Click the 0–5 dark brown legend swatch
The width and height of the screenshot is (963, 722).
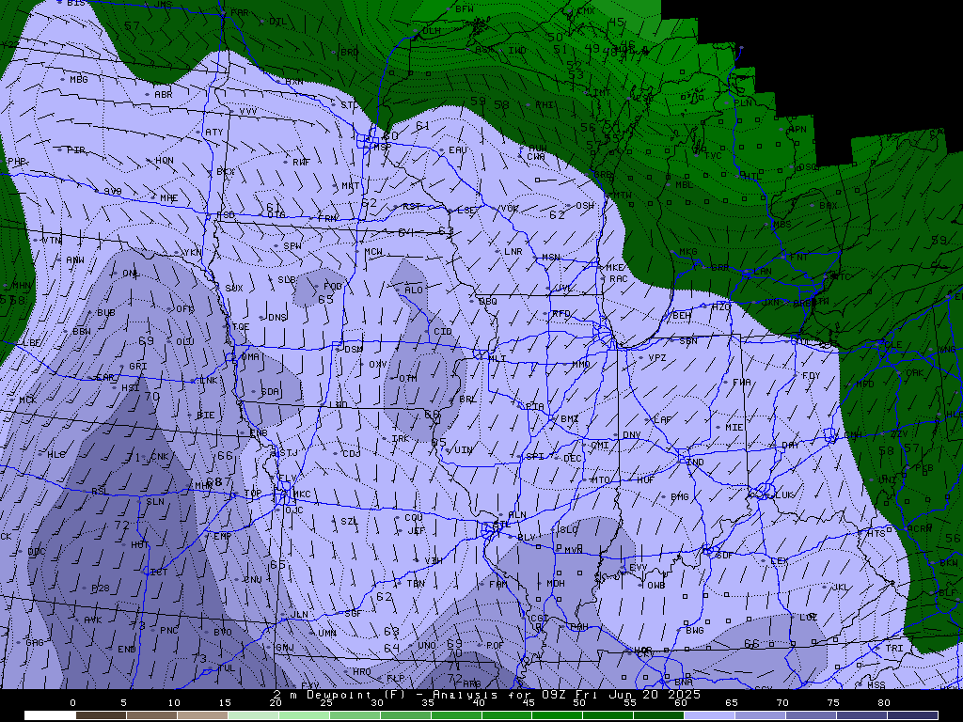(x=101, y=715)
